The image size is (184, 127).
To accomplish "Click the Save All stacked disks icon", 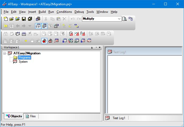I will coord(30,19).
